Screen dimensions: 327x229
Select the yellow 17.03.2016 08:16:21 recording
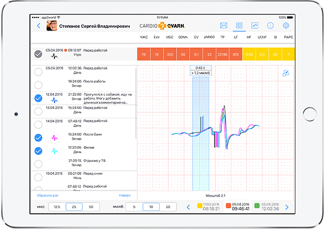[x=208, y=207]
